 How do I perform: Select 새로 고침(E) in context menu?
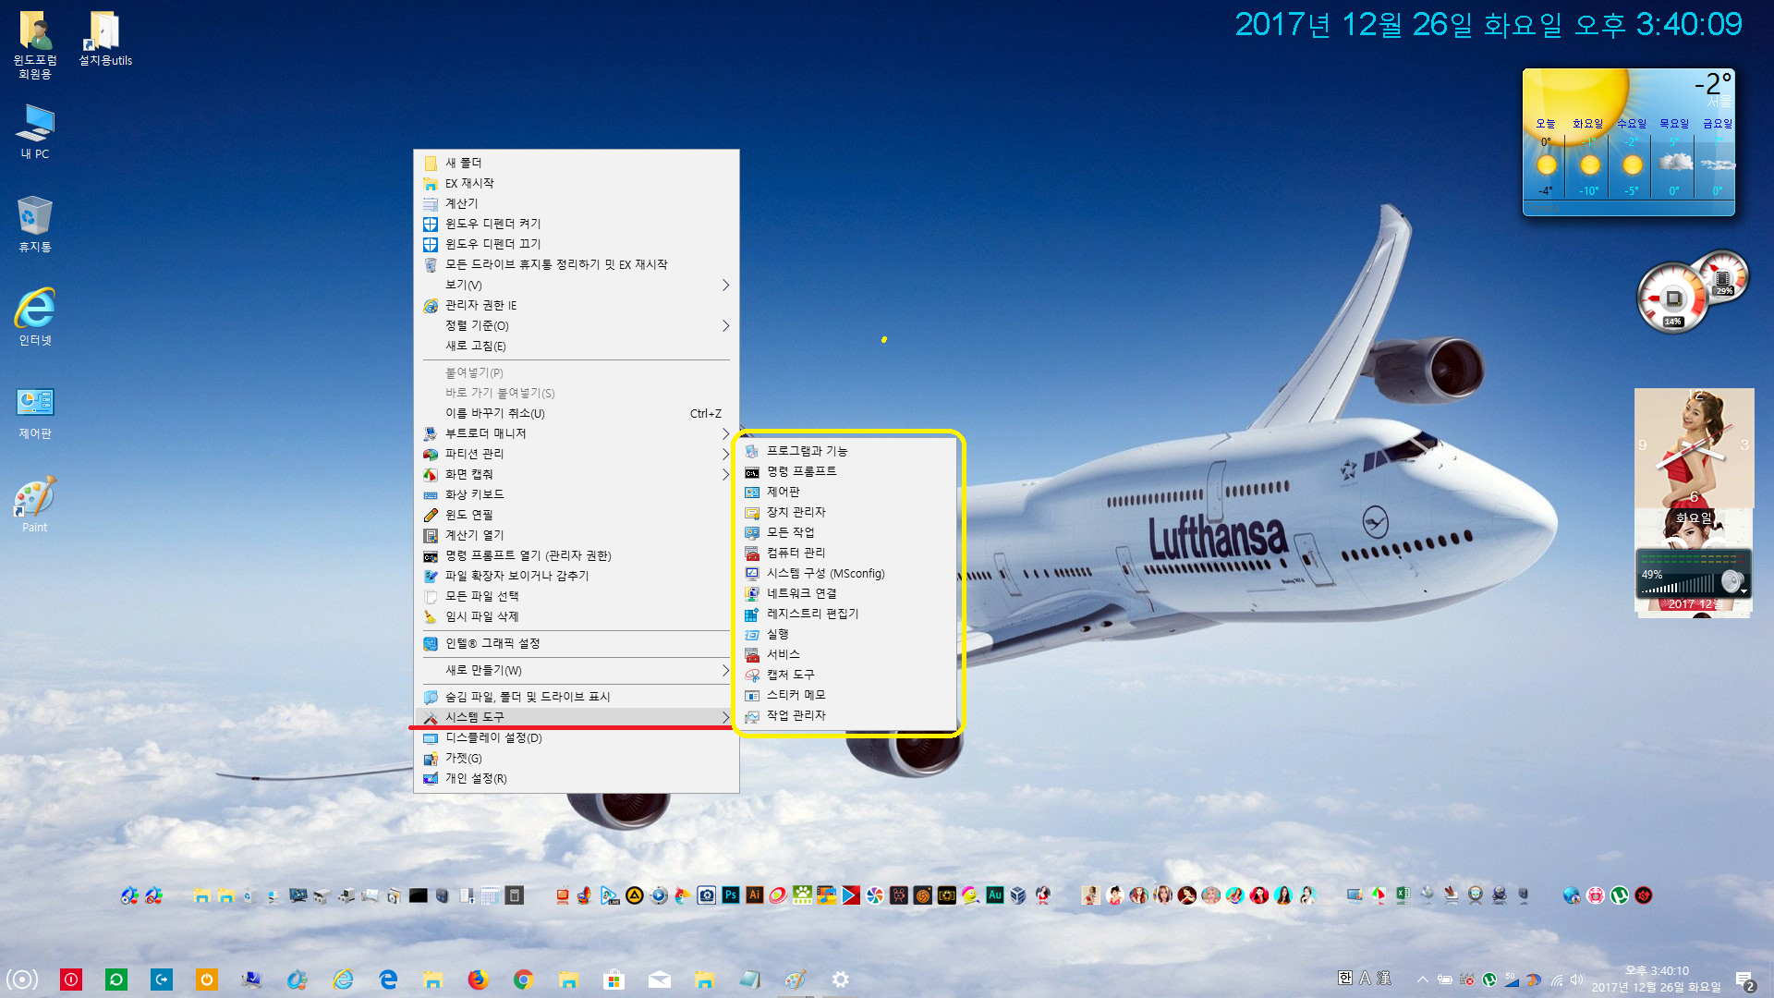pyautogui.click(x=577, y=346)
